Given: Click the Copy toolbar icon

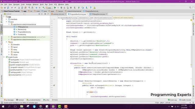Looking at the screenshot, I should click(22, 8).
